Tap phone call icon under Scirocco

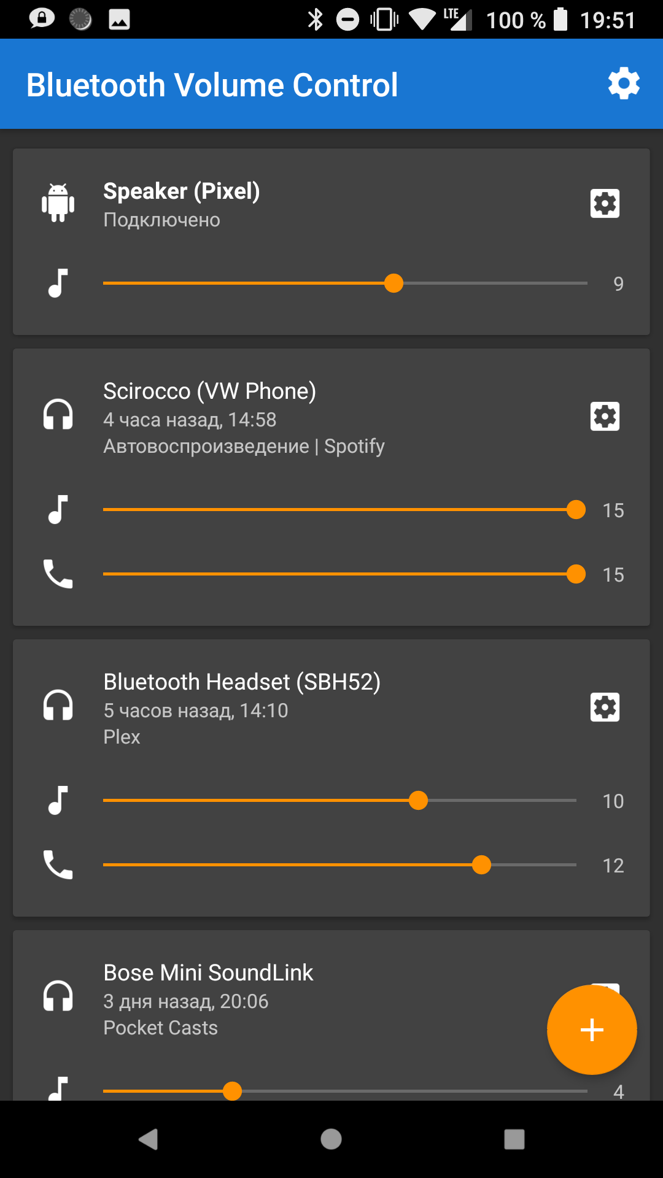58,574
